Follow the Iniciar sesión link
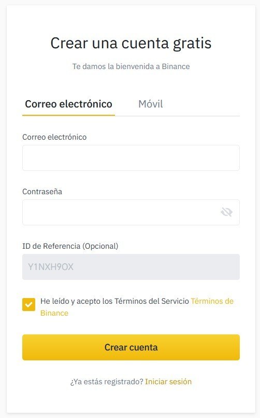Screen dimensions: 260x418 pyautogui.click(x=168, y=382)
